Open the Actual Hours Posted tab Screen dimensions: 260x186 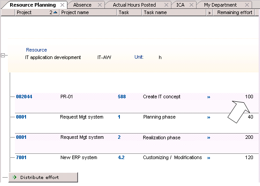click(x=134, y=5)
